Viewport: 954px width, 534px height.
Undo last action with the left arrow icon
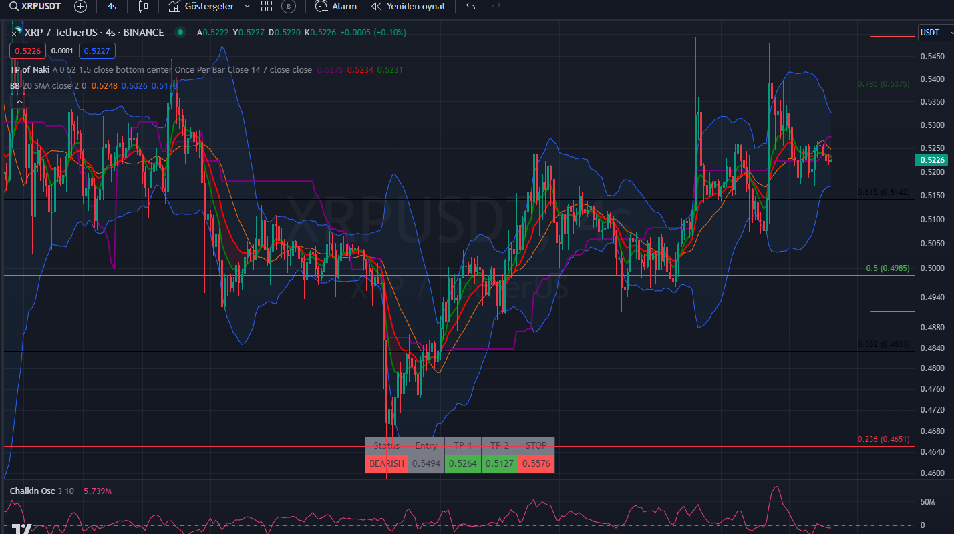[x=470, y=6]
